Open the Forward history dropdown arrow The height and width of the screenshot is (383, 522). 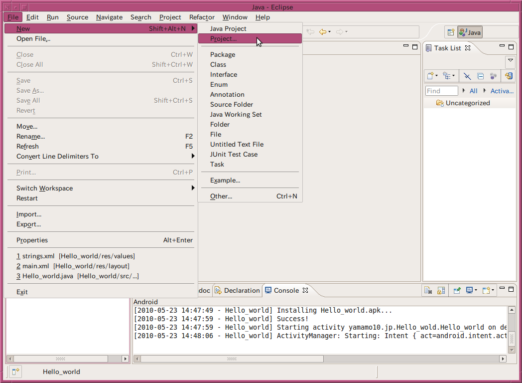click(347, 31)
